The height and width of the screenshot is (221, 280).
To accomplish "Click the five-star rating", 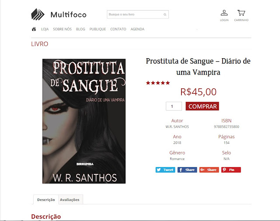I will 158,83.
